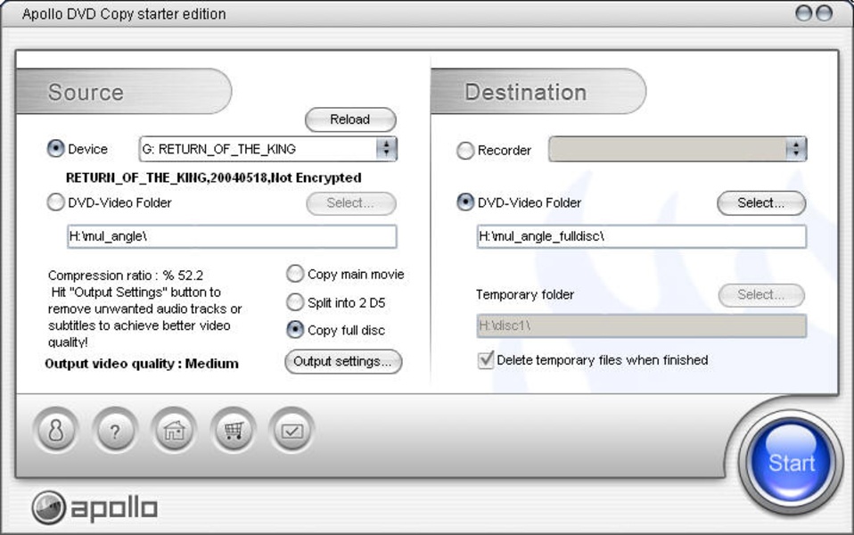Image resolution: width=854 pixels, height=535 pixels.
Task: Click the source folder path text field
Action: click(232, 236)
